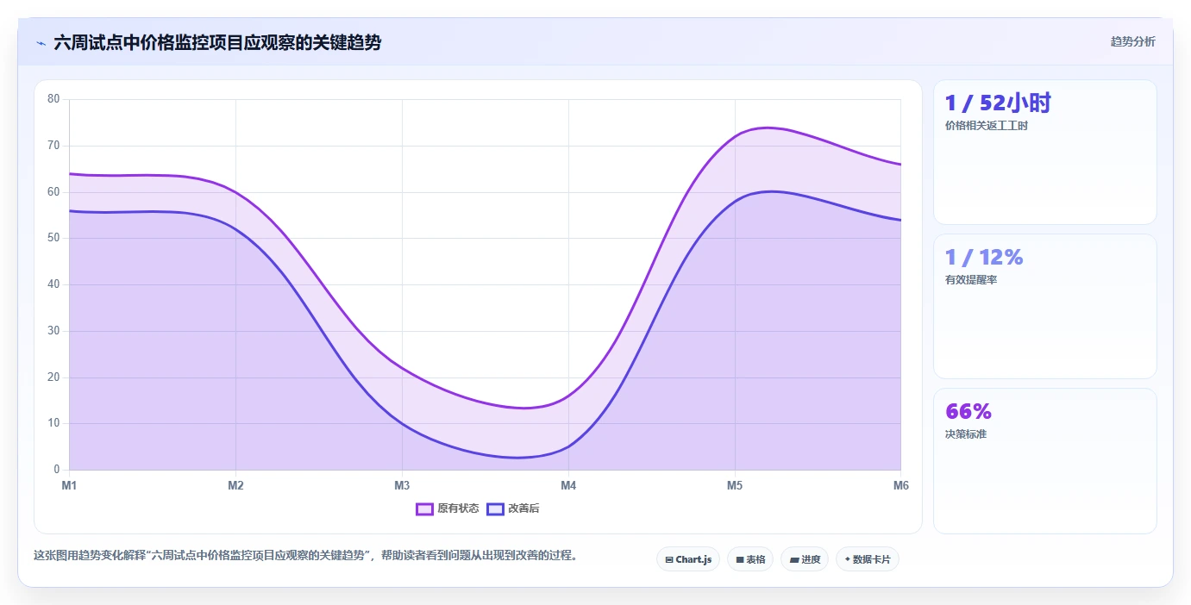
Task: Click the M5 axis label
Action: click(735, 485)
